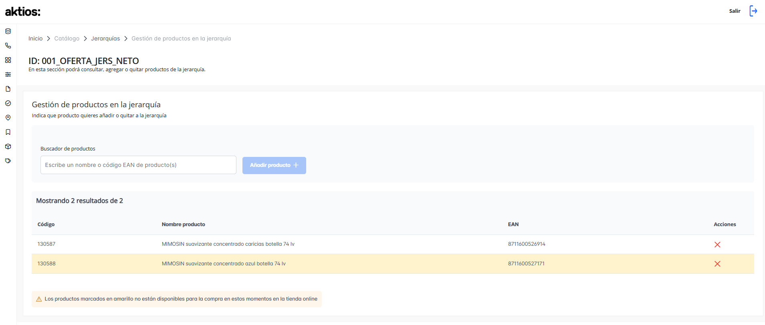The image size is (765, 325).
Task: Click the Catálogo breadcrumb
Action: coord(67,38)
